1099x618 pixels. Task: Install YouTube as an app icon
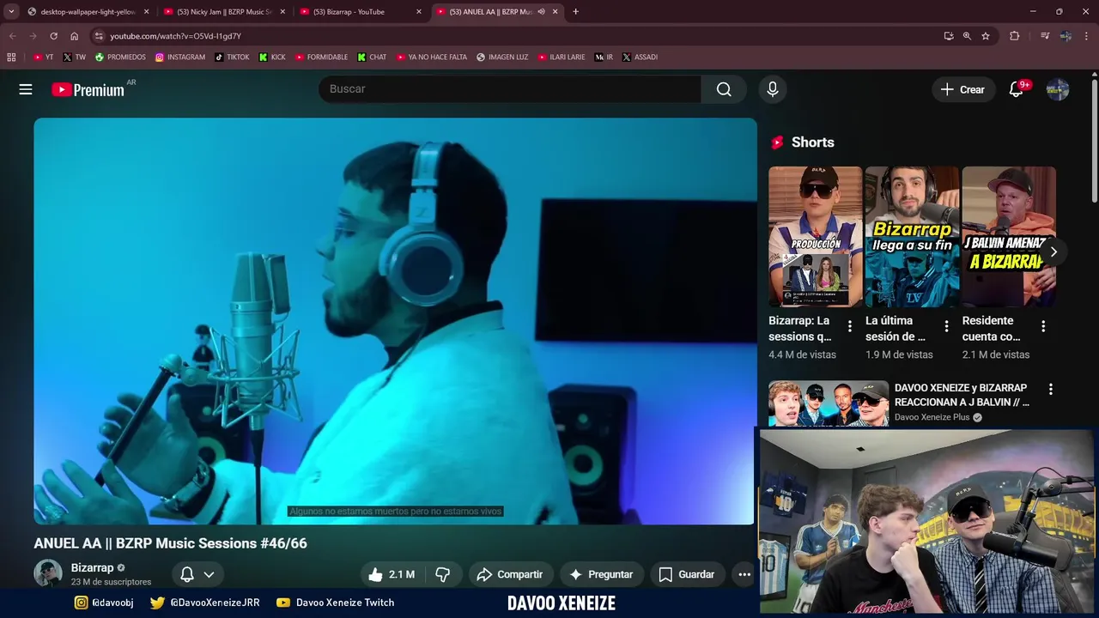tap(949, 36)
